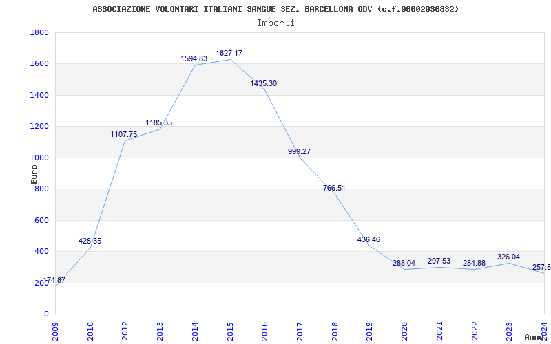Viewport: 551px width, 344px height.
Task: Click the x-axis year 2018
Action: (x=335, y=332)
